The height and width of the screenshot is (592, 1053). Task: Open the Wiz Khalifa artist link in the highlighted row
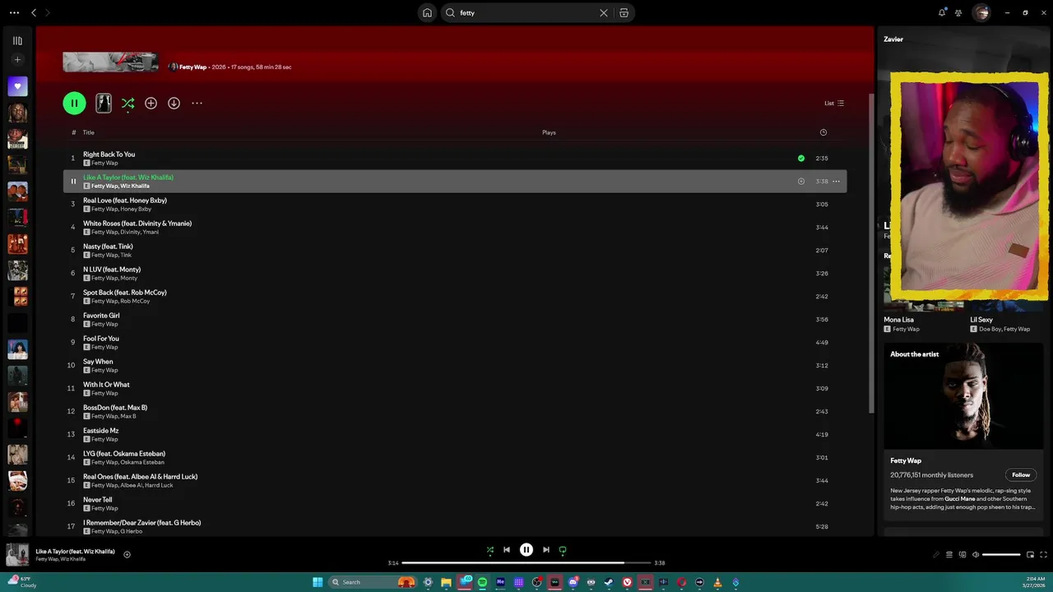point(135,186)
